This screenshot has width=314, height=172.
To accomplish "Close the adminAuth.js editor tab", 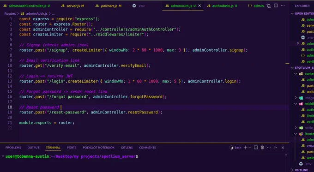I will click(199, 6).
